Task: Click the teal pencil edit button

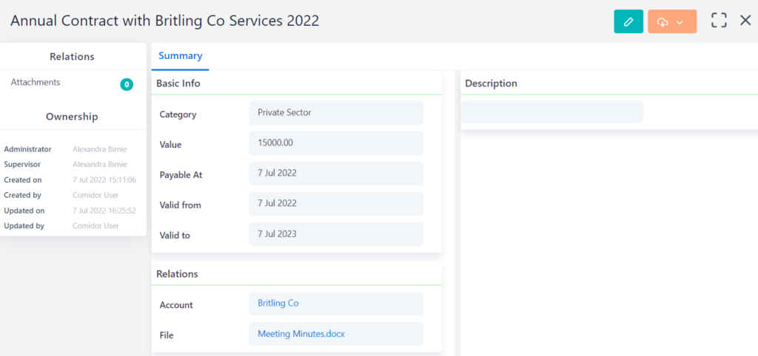Action: tap(628, 21)
